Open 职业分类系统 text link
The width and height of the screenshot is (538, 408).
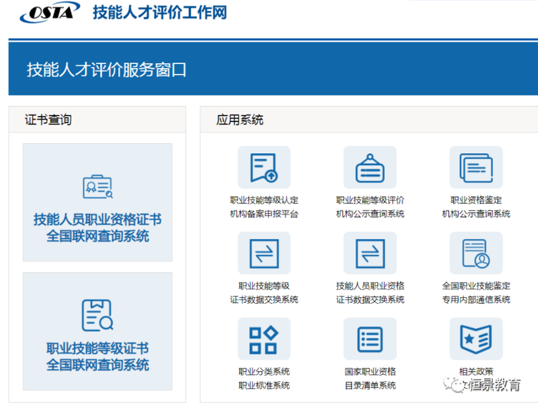(264, 372)
